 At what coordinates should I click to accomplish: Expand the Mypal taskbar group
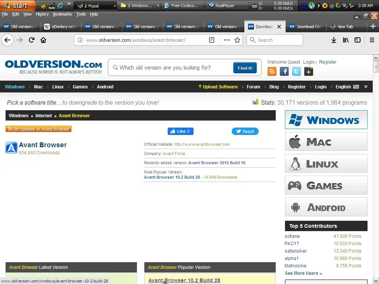point(95,6)
